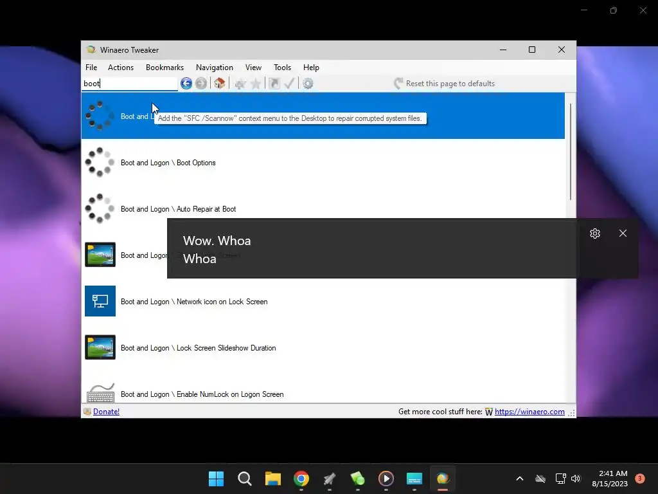Image resolution: width=658 pixels, height=494 pixels.
Task: Minimize the Winaero Tweaker window
Action: coord(502,50)
